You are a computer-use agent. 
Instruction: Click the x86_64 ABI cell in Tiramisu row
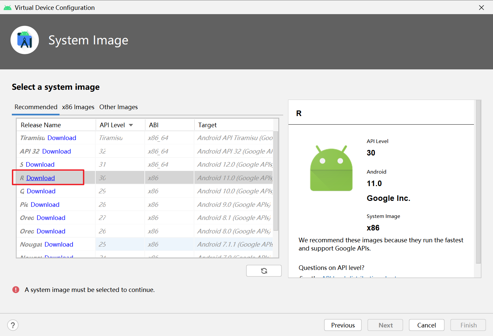(170, 138)
